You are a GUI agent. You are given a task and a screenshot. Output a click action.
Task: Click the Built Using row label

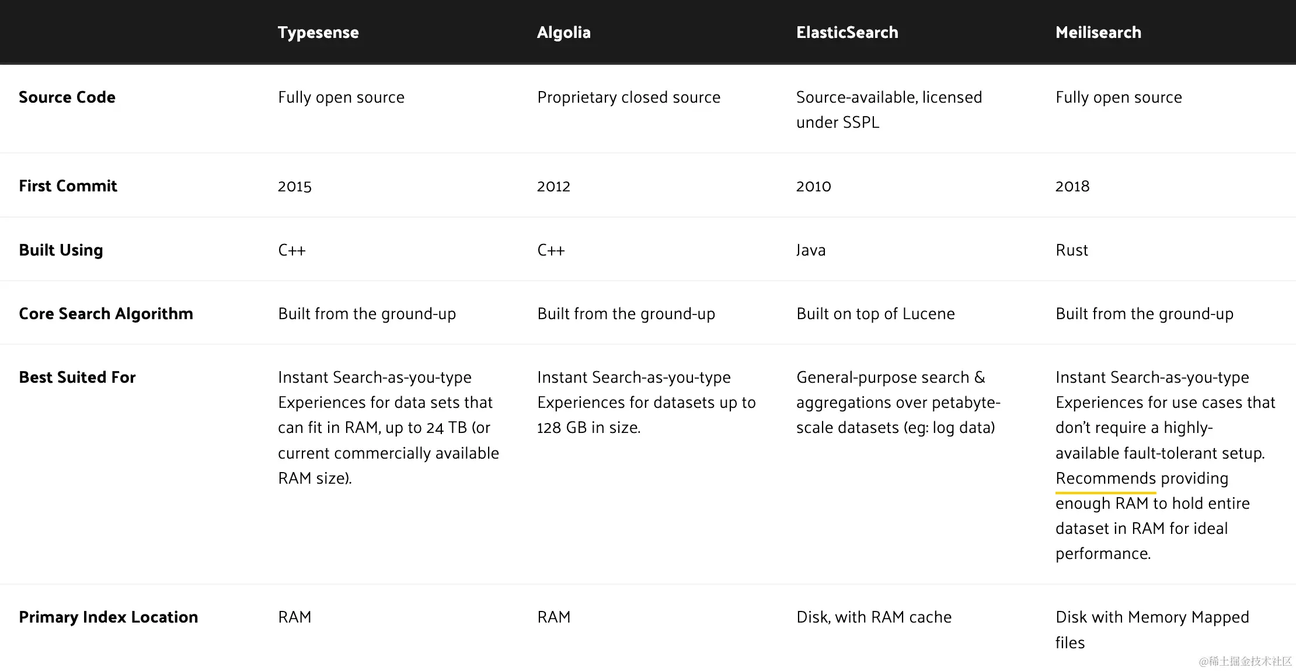click(x=61, y=250)
